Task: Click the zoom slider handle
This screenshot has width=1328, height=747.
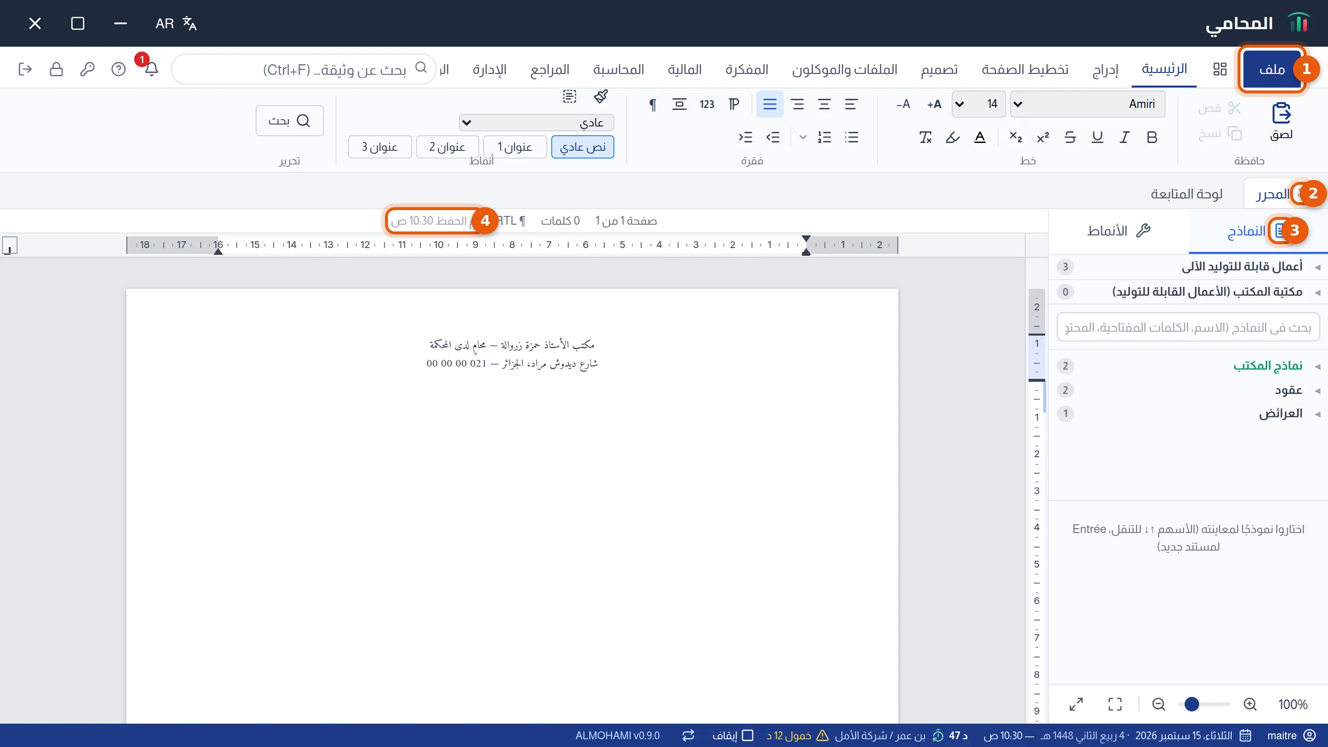Action: coord(1191,704)
